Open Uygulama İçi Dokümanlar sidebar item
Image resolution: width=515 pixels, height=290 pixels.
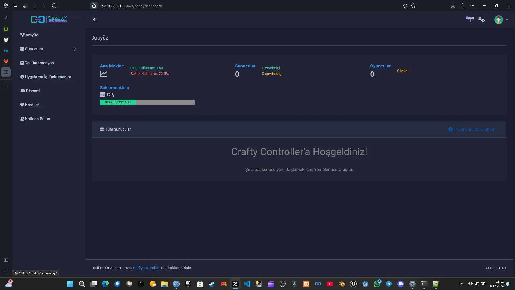46,77
